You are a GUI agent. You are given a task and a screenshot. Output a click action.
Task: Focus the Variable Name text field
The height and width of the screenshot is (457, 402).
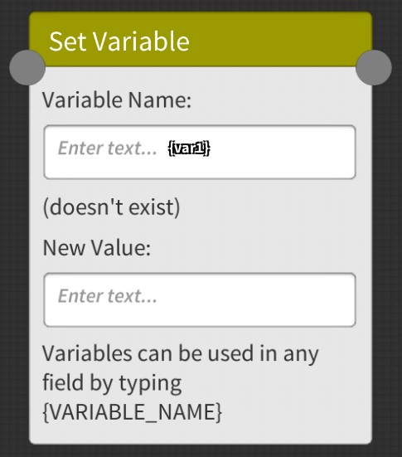coord(200,152)
